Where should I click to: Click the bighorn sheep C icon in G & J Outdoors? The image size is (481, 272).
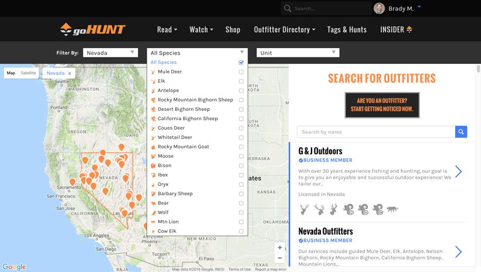pyautogui.click(x=378, y=209)
